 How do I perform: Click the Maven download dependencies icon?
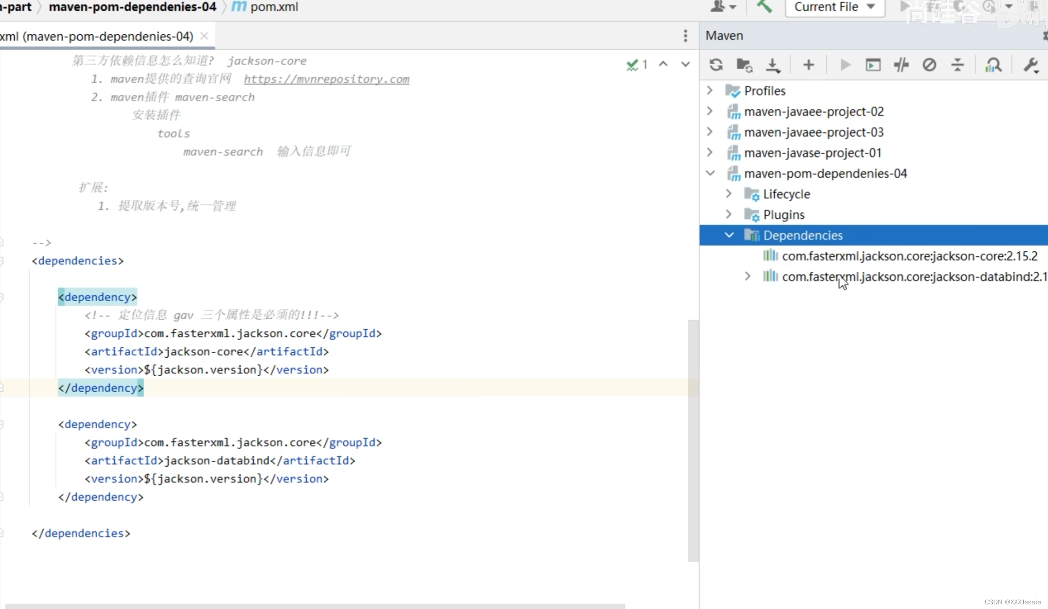pyautogui.click(x=773, y=65)
